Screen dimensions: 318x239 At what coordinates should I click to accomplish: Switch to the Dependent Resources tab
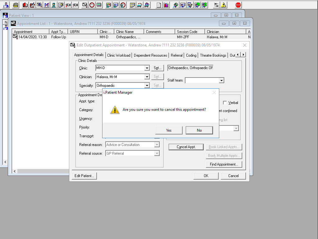point(151,55)
